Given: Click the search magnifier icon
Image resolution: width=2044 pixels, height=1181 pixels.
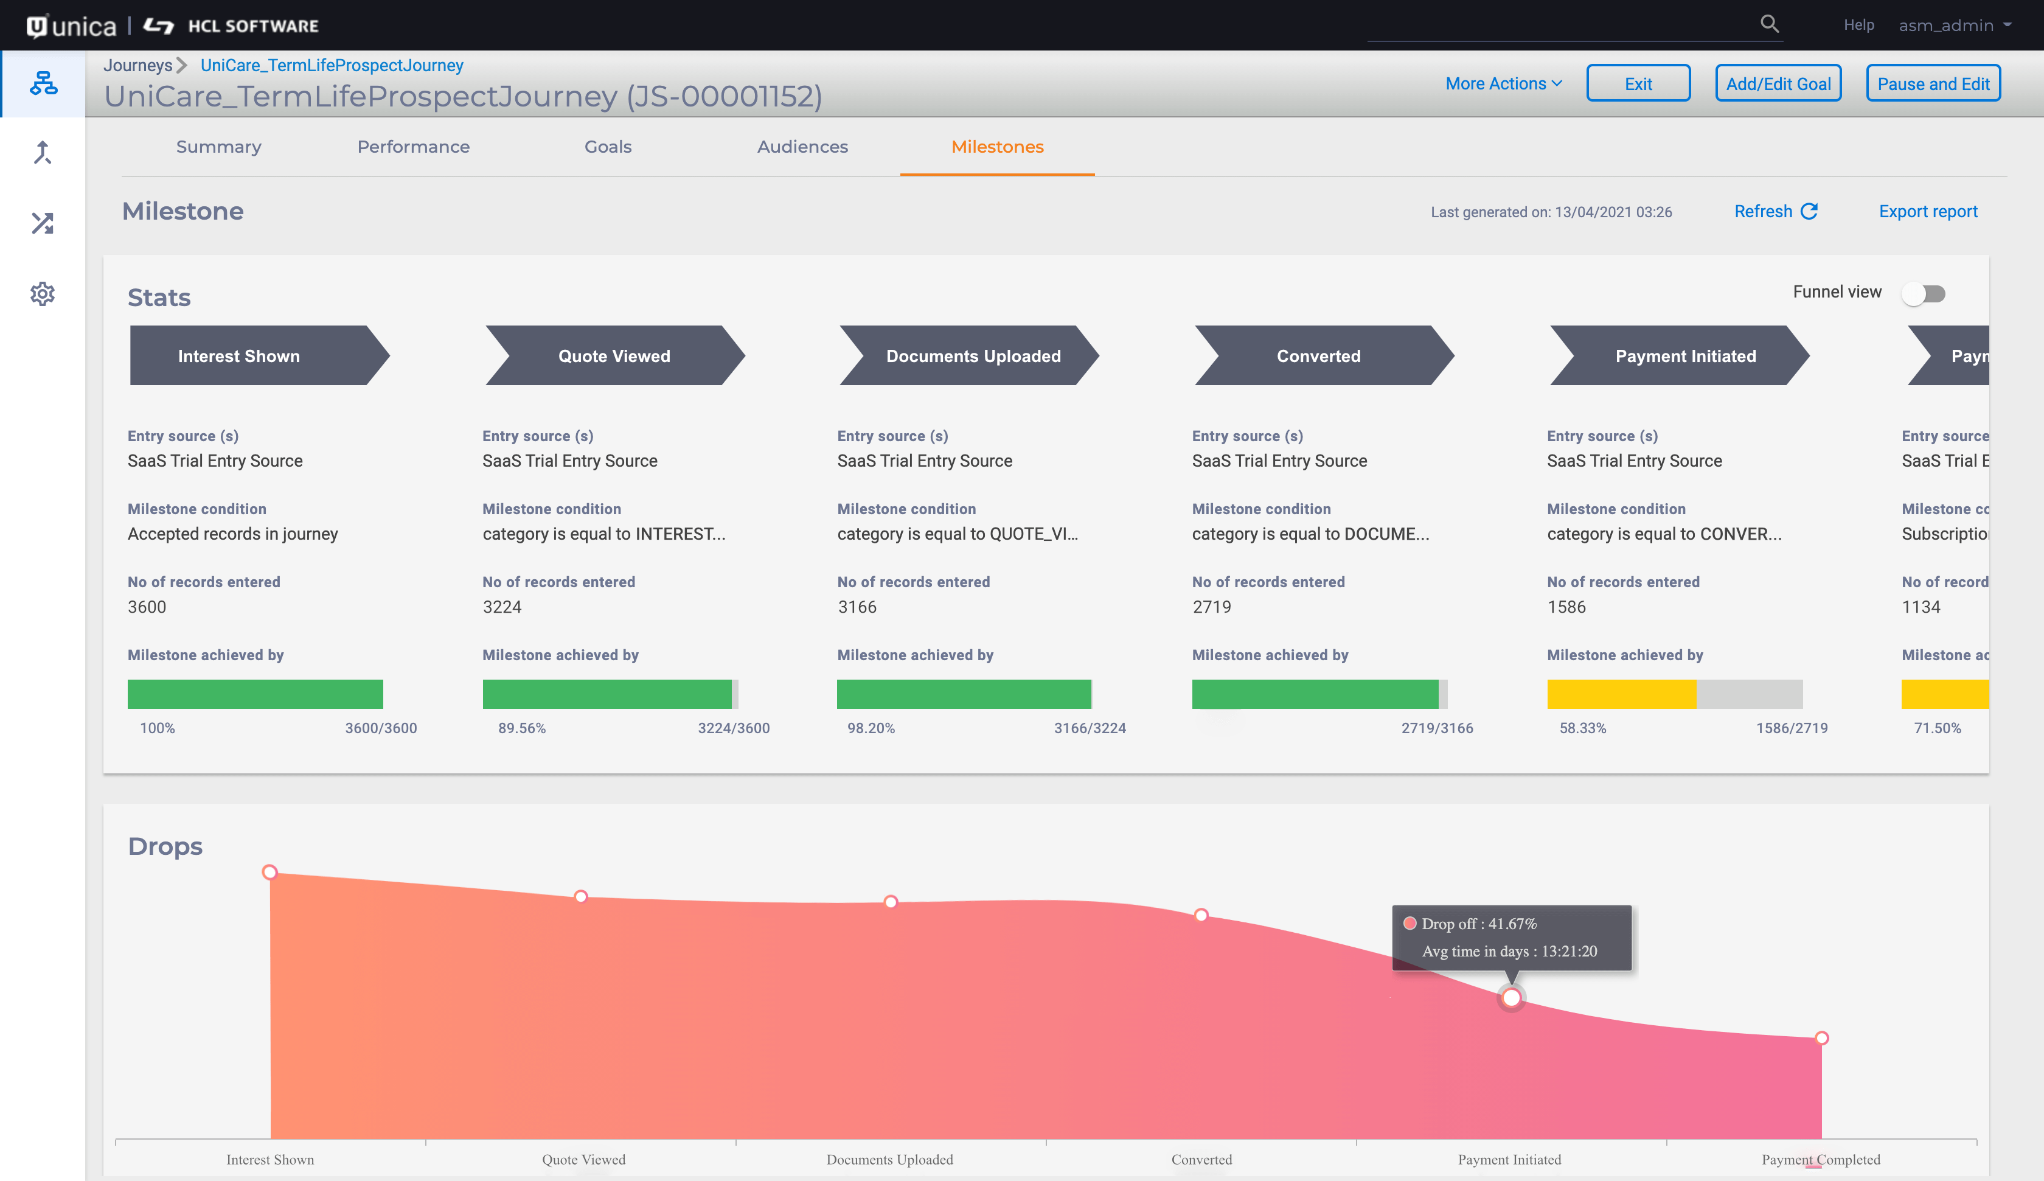Looking at the screenshot, I should (1769, 24).
